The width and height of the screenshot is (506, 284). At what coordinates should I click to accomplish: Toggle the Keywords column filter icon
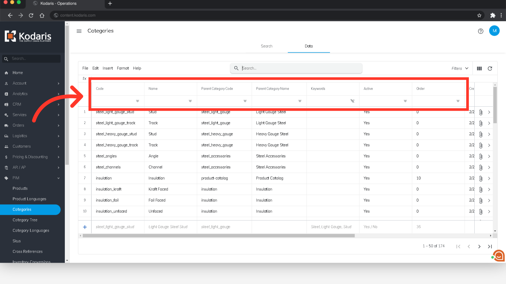pyautogui.click(x=352, y=101)
